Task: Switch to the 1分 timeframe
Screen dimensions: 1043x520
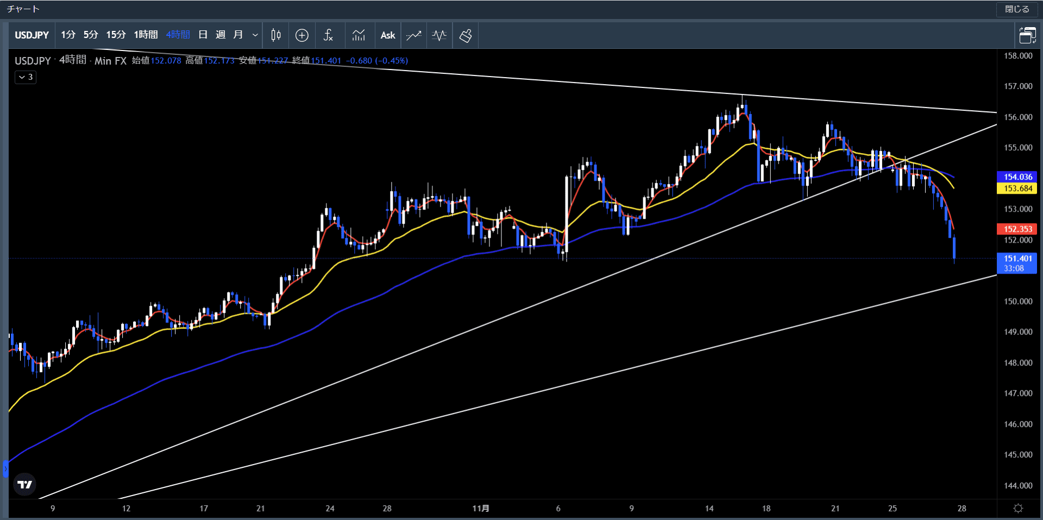Action: pos(68,35)
